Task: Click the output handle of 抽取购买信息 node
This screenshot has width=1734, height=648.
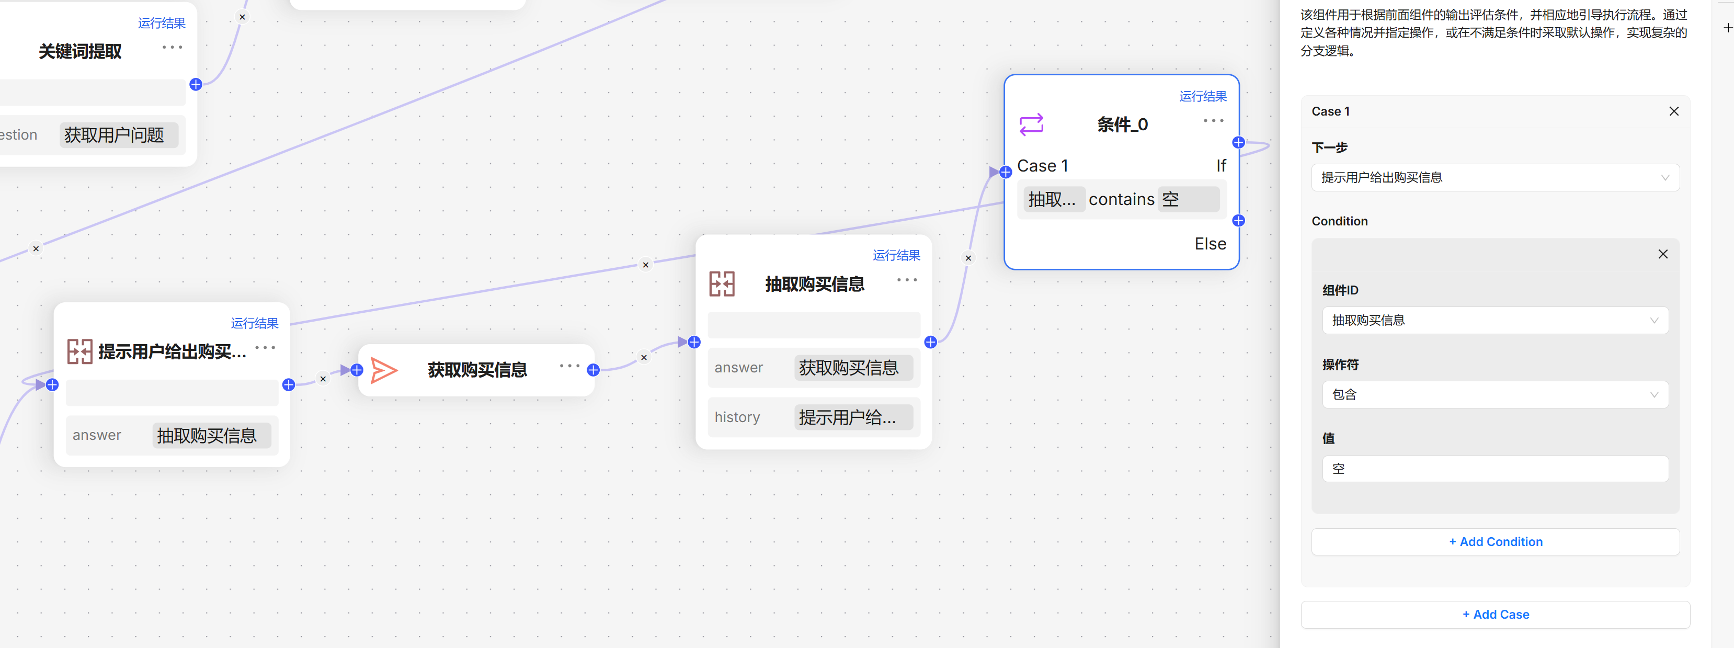Action: point(931,343)
